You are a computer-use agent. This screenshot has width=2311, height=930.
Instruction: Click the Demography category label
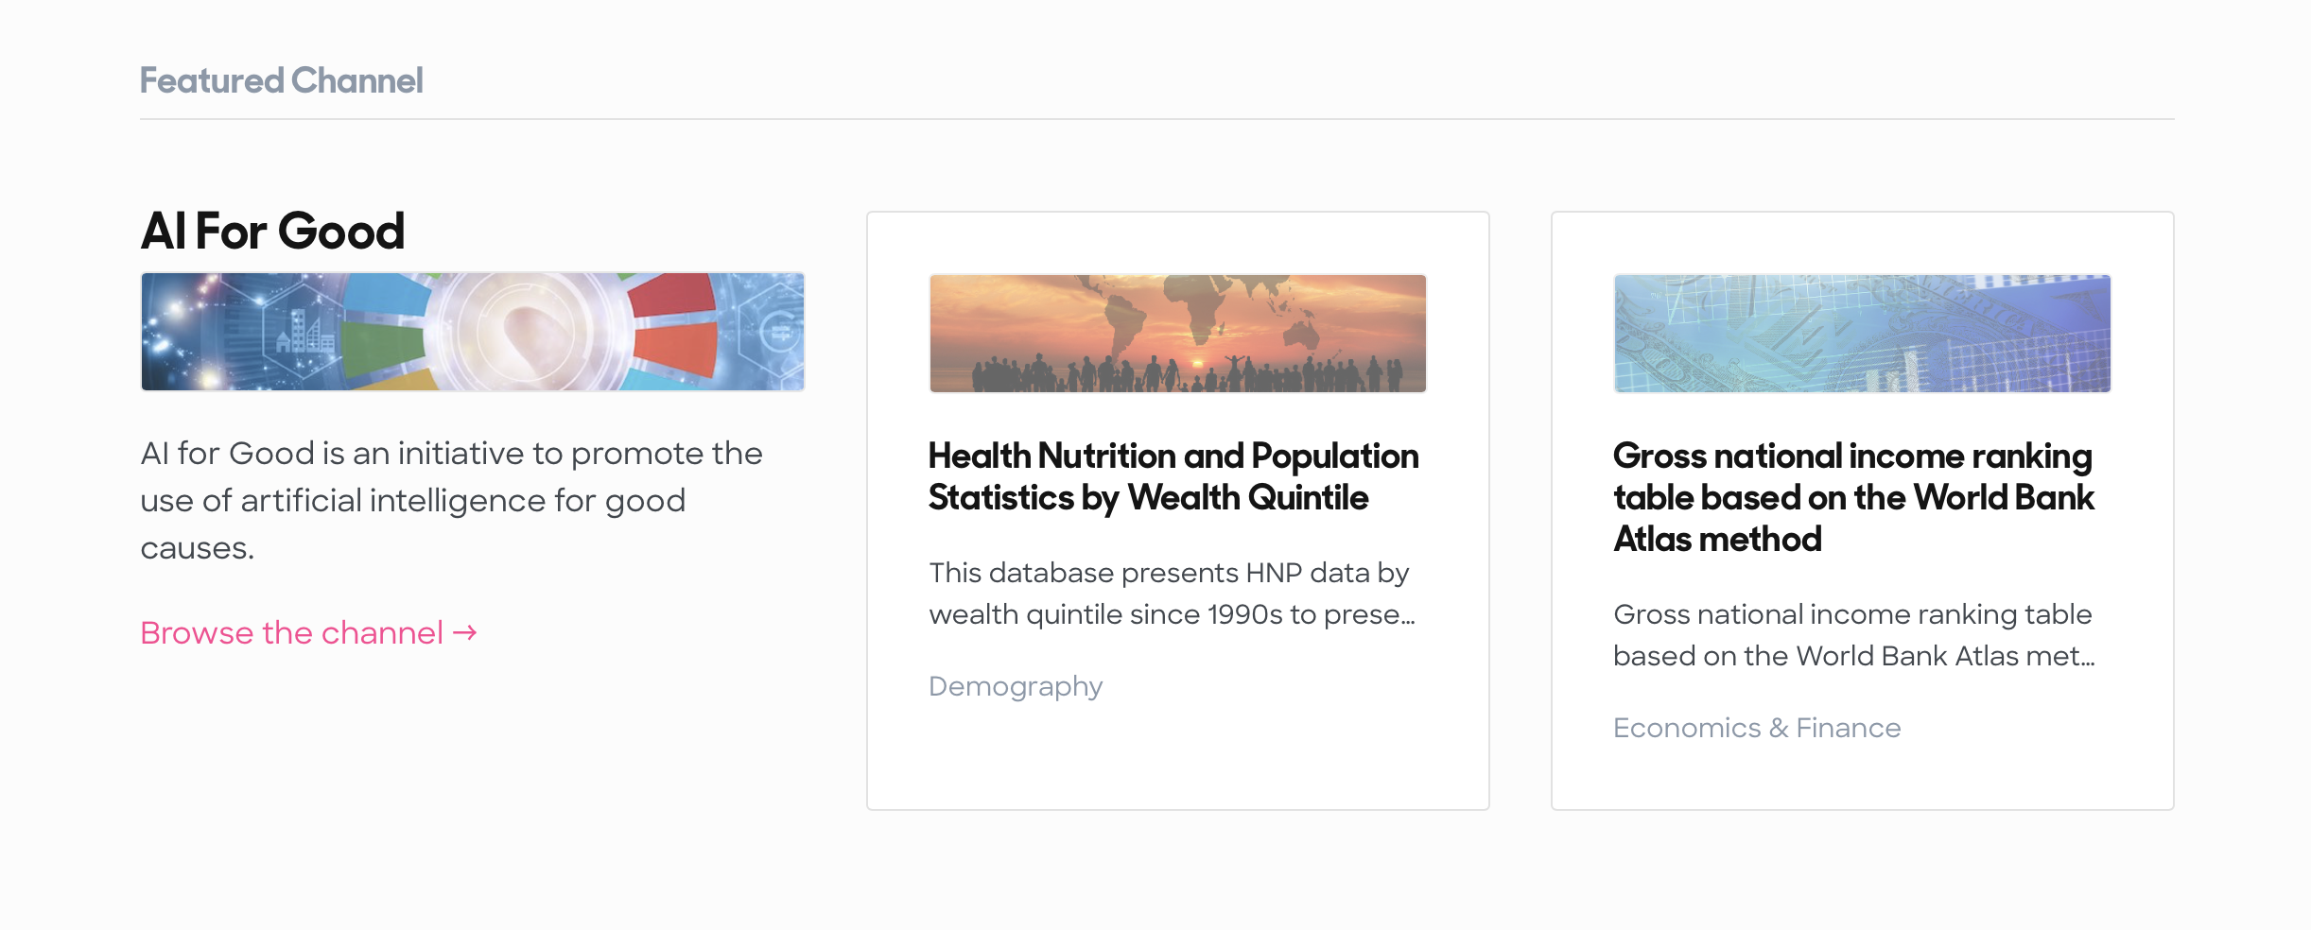pos(1016,685)
